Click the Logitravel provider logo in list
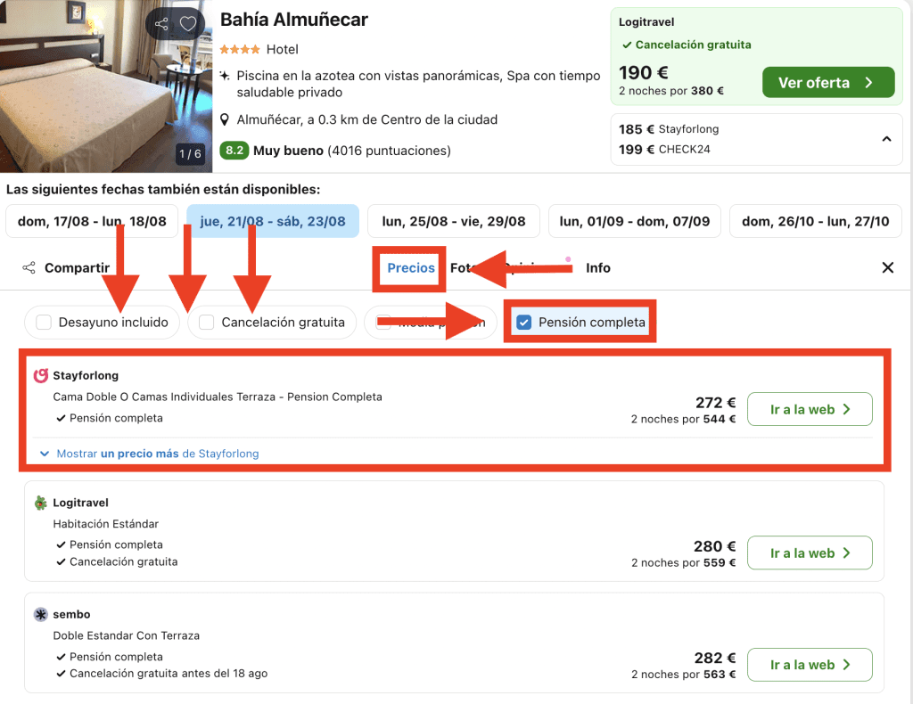The image size is (913, 704). click(x=40, y=503)
